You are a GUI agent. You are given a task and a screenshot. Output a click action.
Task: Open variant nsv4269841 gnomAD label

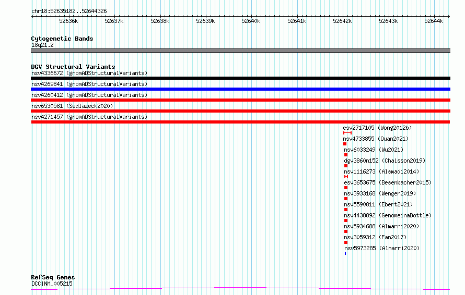pyautogui.click(x=89, y=84)
